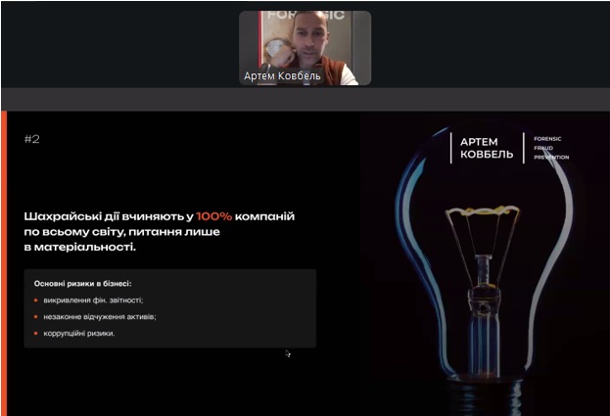Click the bullet text 'незаконне відчуження активів;'

100,317
